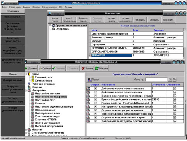The height and width of the screenshot is (141, 187).
Task: Click the first filter icon next to the Фильтр field
Action: click(x=170, y=80)
